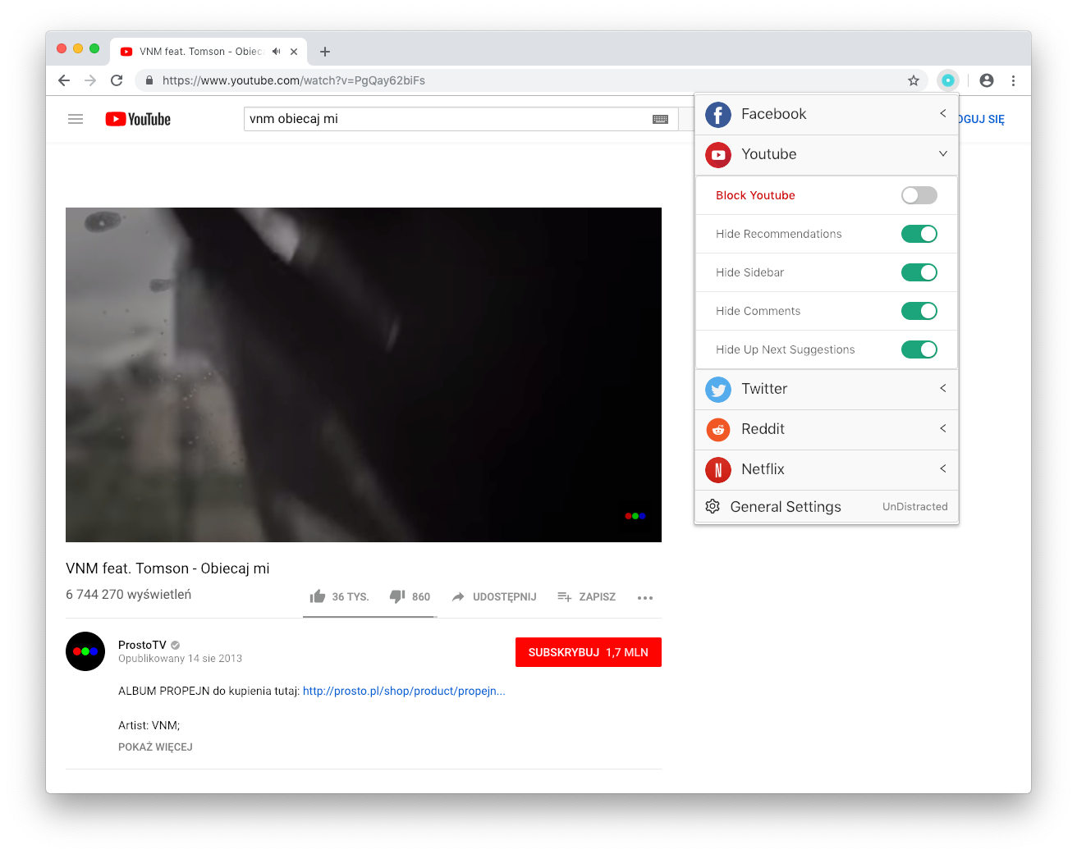Close the VNM feat. Tomson tab

[294, 52]
